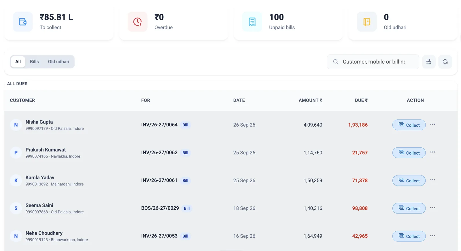Click invoice INV/26-27/0061
The height and width of the screenshot is (251, 461).
click(x=159, y=180)
